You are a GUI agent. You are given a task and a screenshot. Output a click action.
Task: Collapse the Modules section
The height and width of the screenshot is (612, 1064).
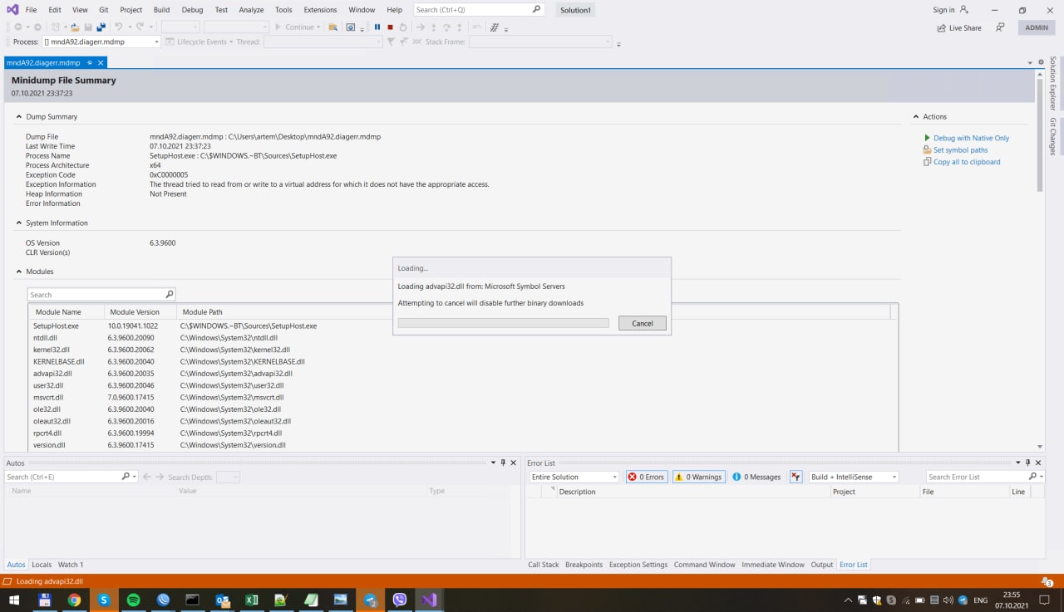(19, 272)
